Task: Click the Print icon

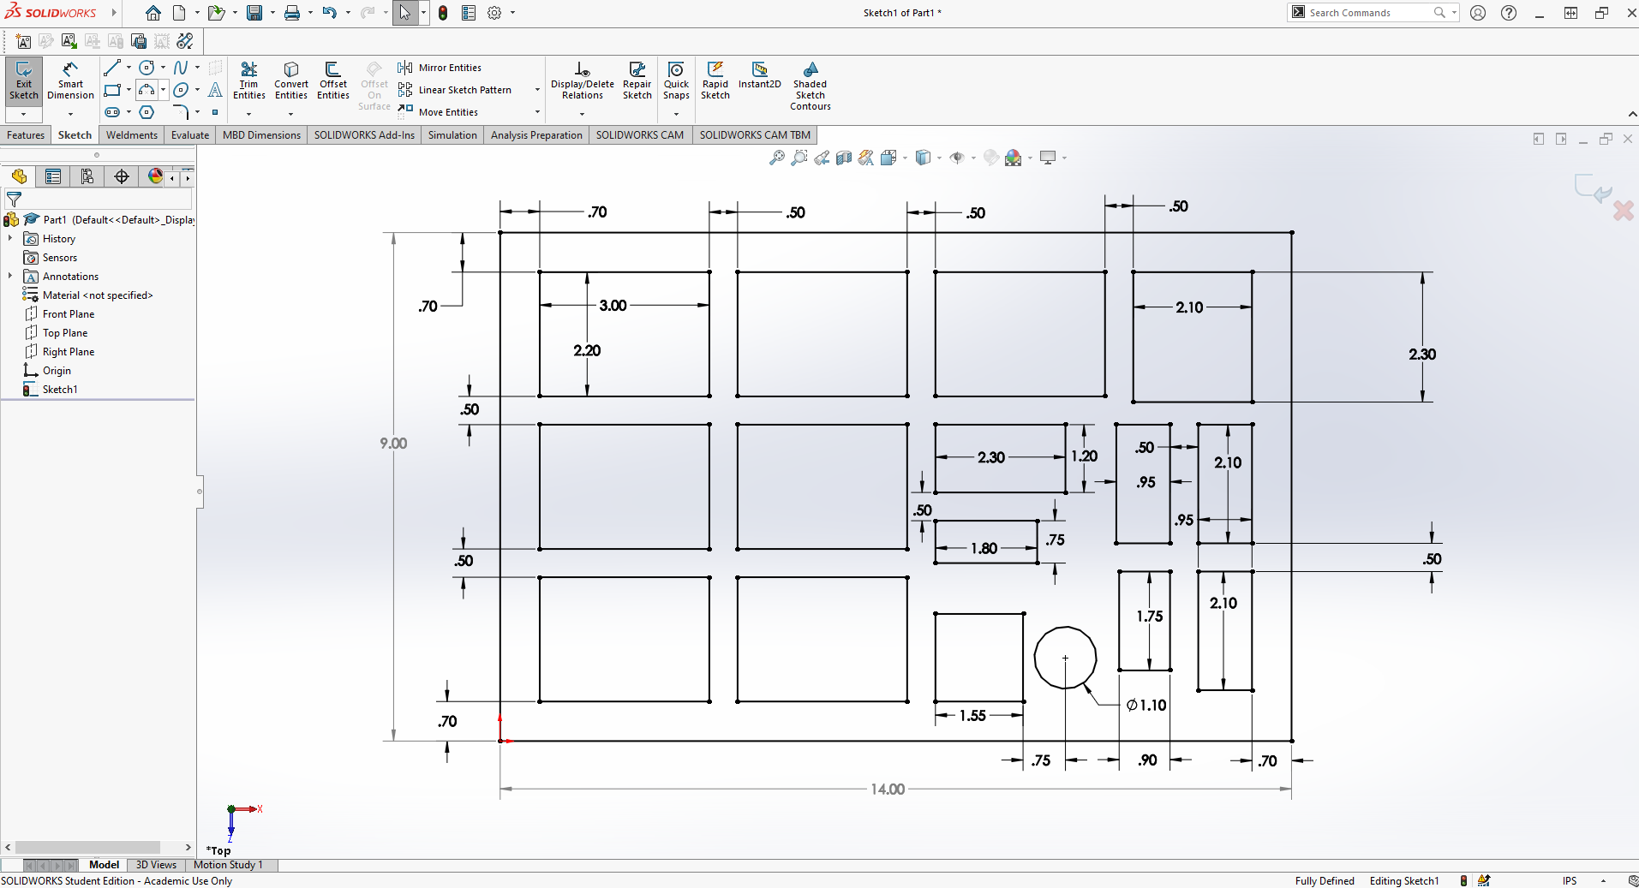Action: pyautogui.click(x=292, y=13)
